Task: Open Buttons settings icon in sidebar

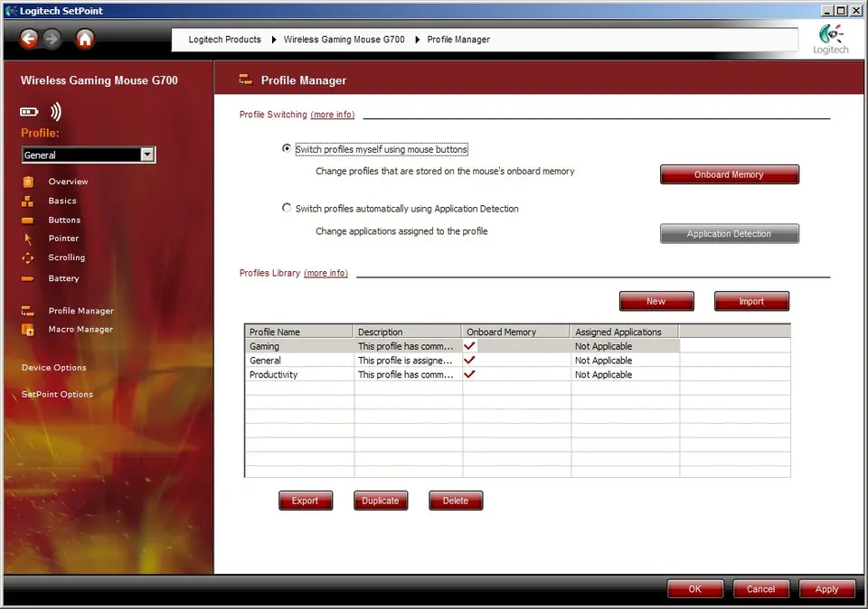Action: [28, 220]
